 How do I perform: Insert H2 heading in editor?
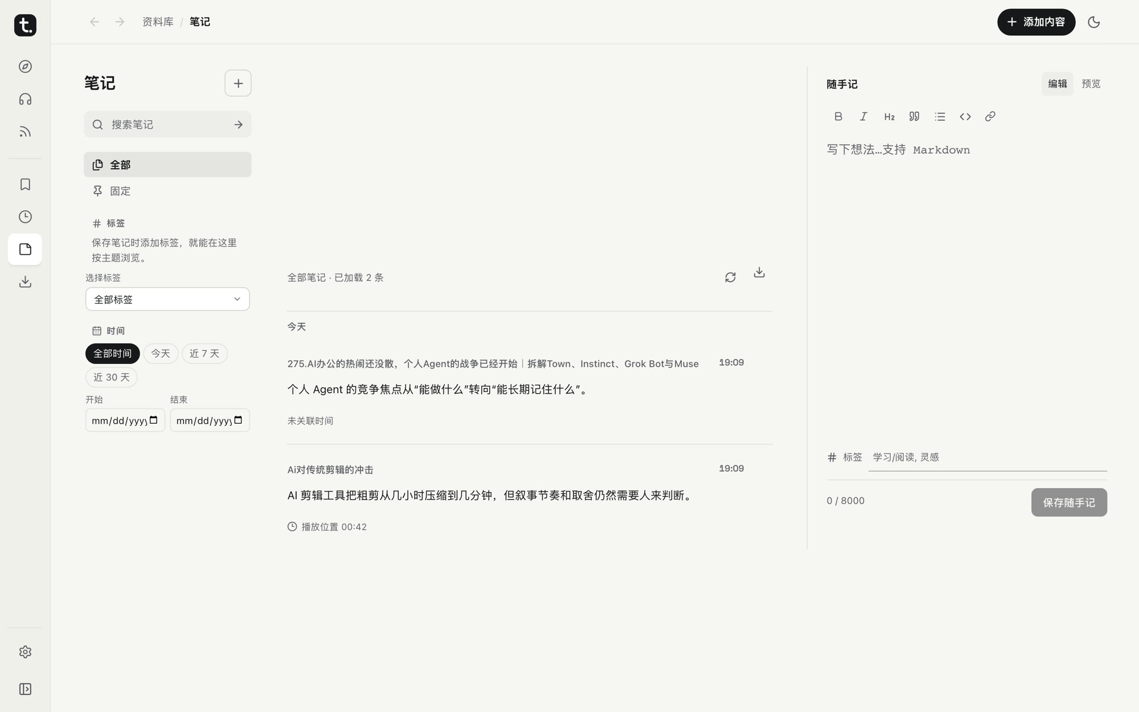889,116
